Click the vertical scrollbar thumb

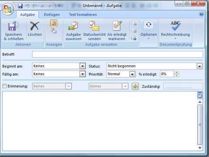click(x=200, y=125)
